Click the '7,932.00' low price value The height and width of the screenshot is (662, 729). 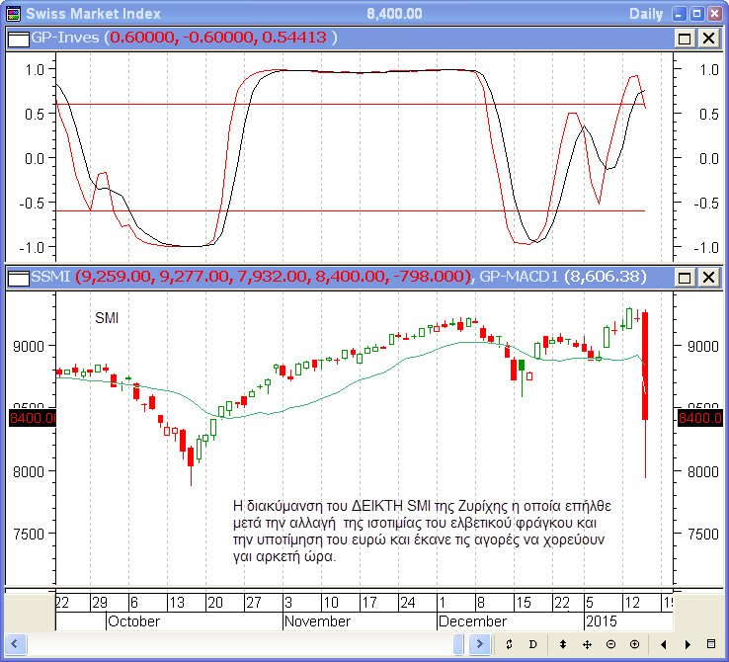click(273, 277)
